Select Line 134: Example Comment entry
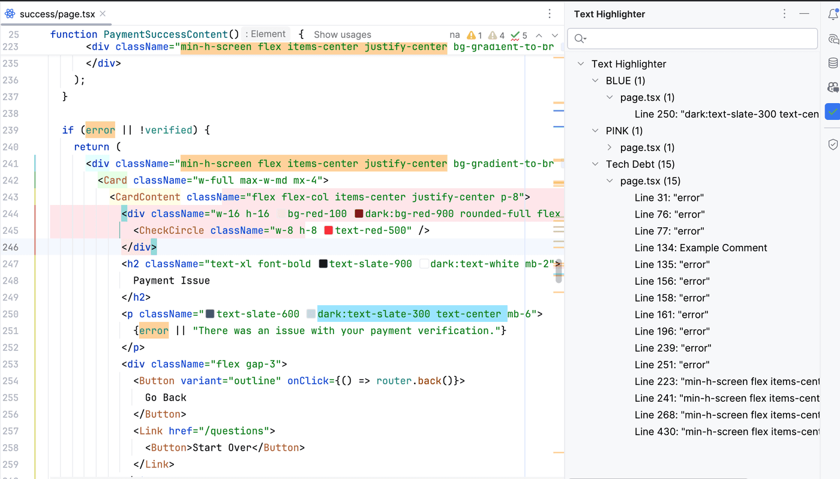840x479 pixels. pyautogui.click(x=701, y=248)
